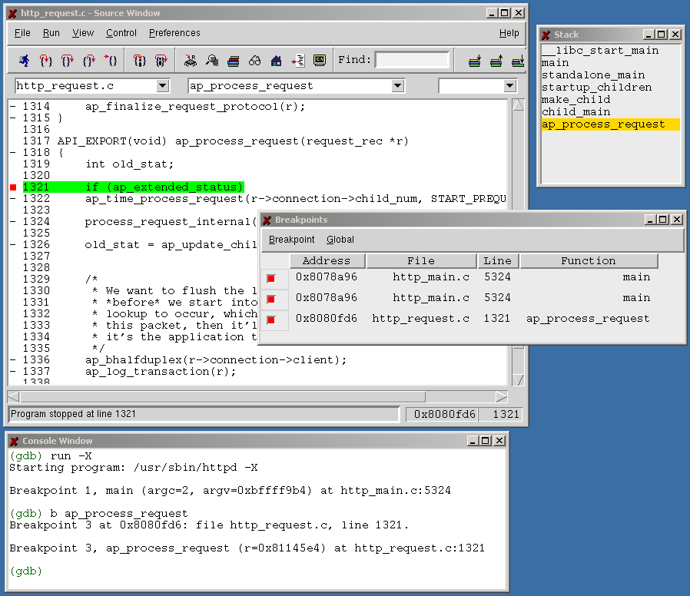Toggle the second http_main.c breakpoint checkbox

pyautogui.click(x=271, y=299)
